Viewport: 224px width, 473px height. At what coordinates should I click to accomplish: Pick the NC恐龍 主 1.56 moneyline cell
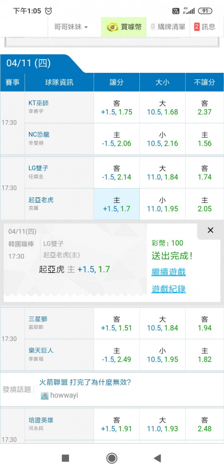[x=205, y=139]
